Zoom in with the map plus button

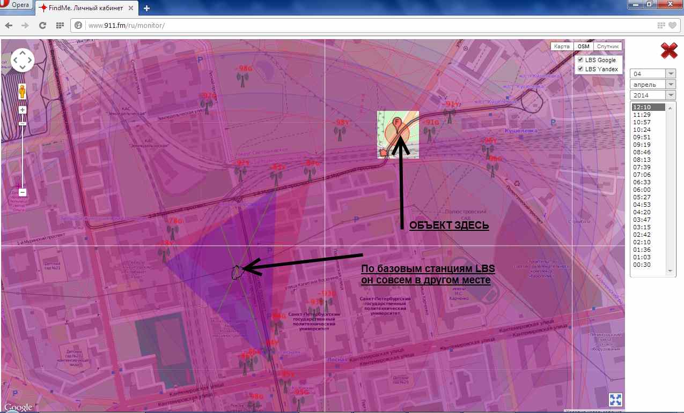(23, 110)
